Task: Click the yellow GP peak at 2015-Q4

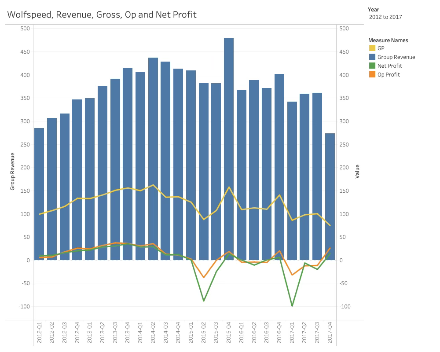Action: [x=229, y=187]
